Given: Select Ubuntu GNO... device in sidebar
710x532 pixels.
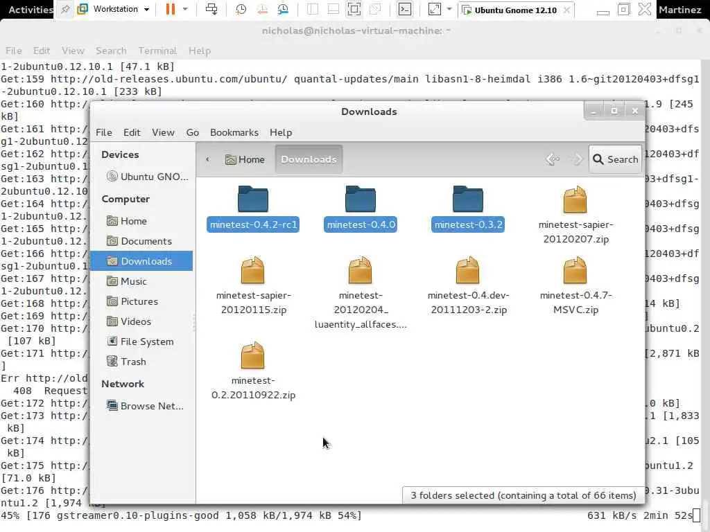Looking at the screenshot, I should (x=147, y=177).
